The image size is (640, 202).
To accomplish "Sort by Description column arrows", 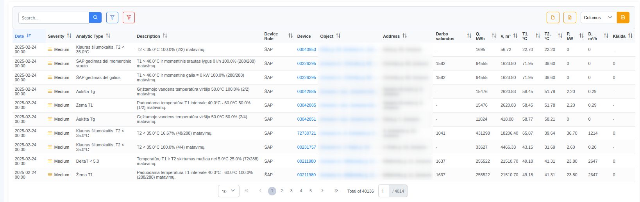I will pos(165,36).
